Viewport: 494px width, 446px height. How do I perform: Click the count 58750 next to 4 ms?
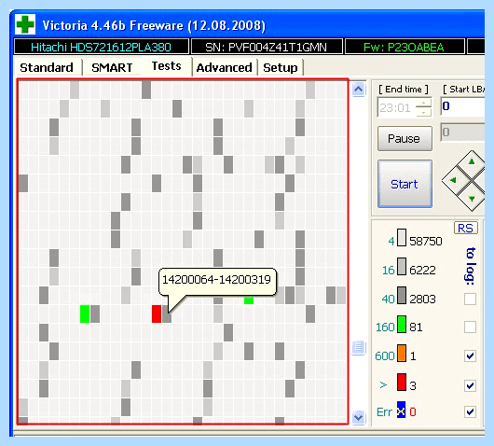tap(426, 242)
